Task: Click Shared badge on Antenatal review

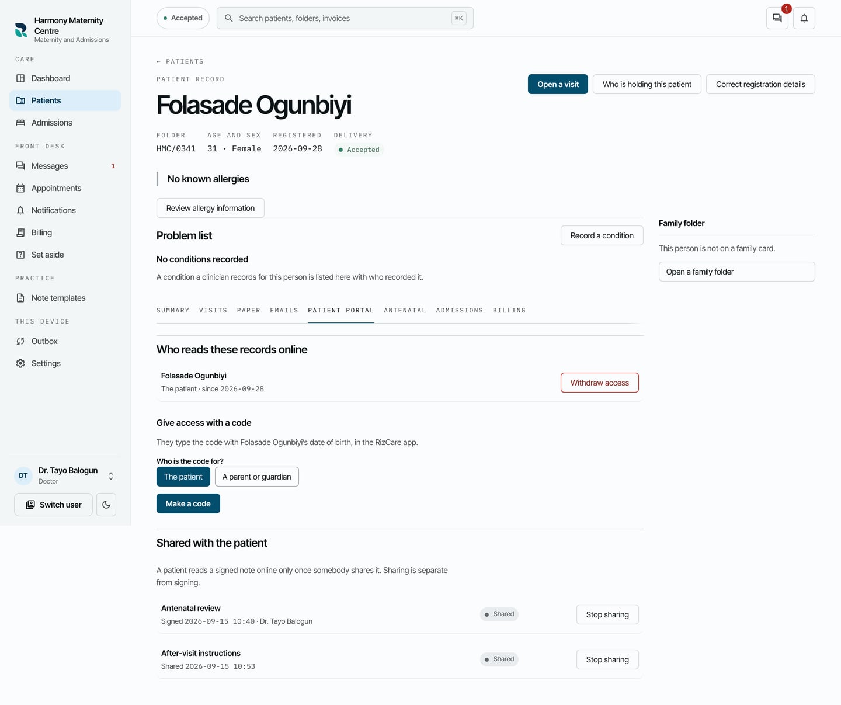Action: point(499,614)
